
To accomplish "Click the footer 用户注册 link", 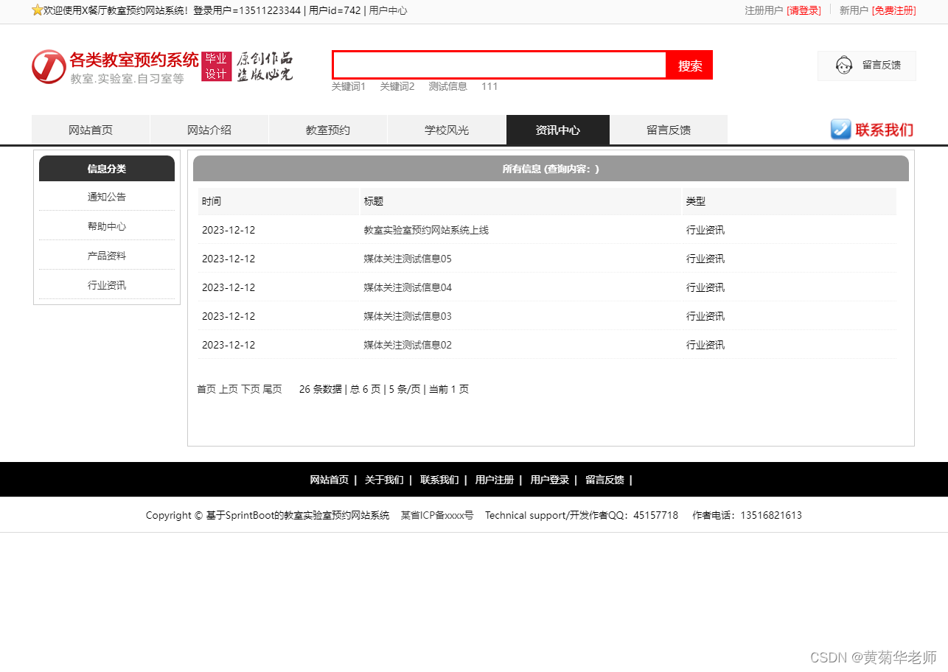I will [495, 480].
